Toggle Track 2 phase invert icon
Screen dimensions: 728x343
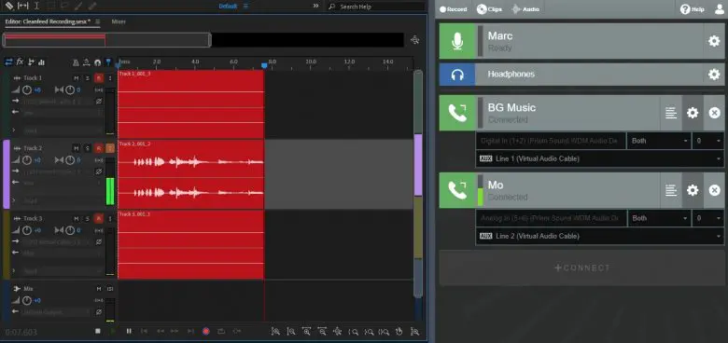tap(99, 171)
